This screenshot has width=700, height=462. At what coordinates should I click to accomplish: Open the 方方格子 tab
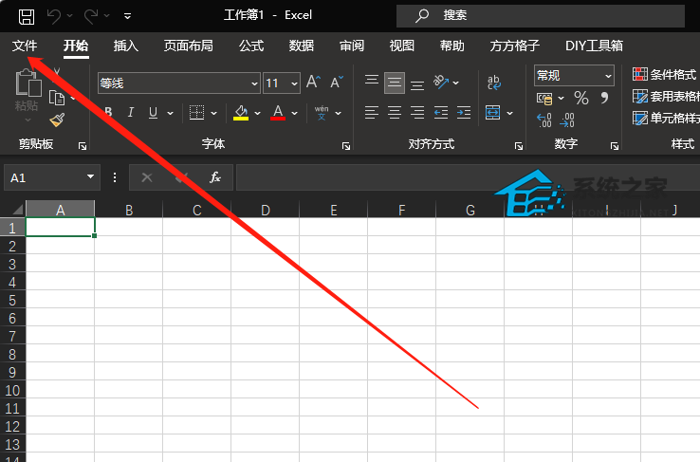point(514,46)
